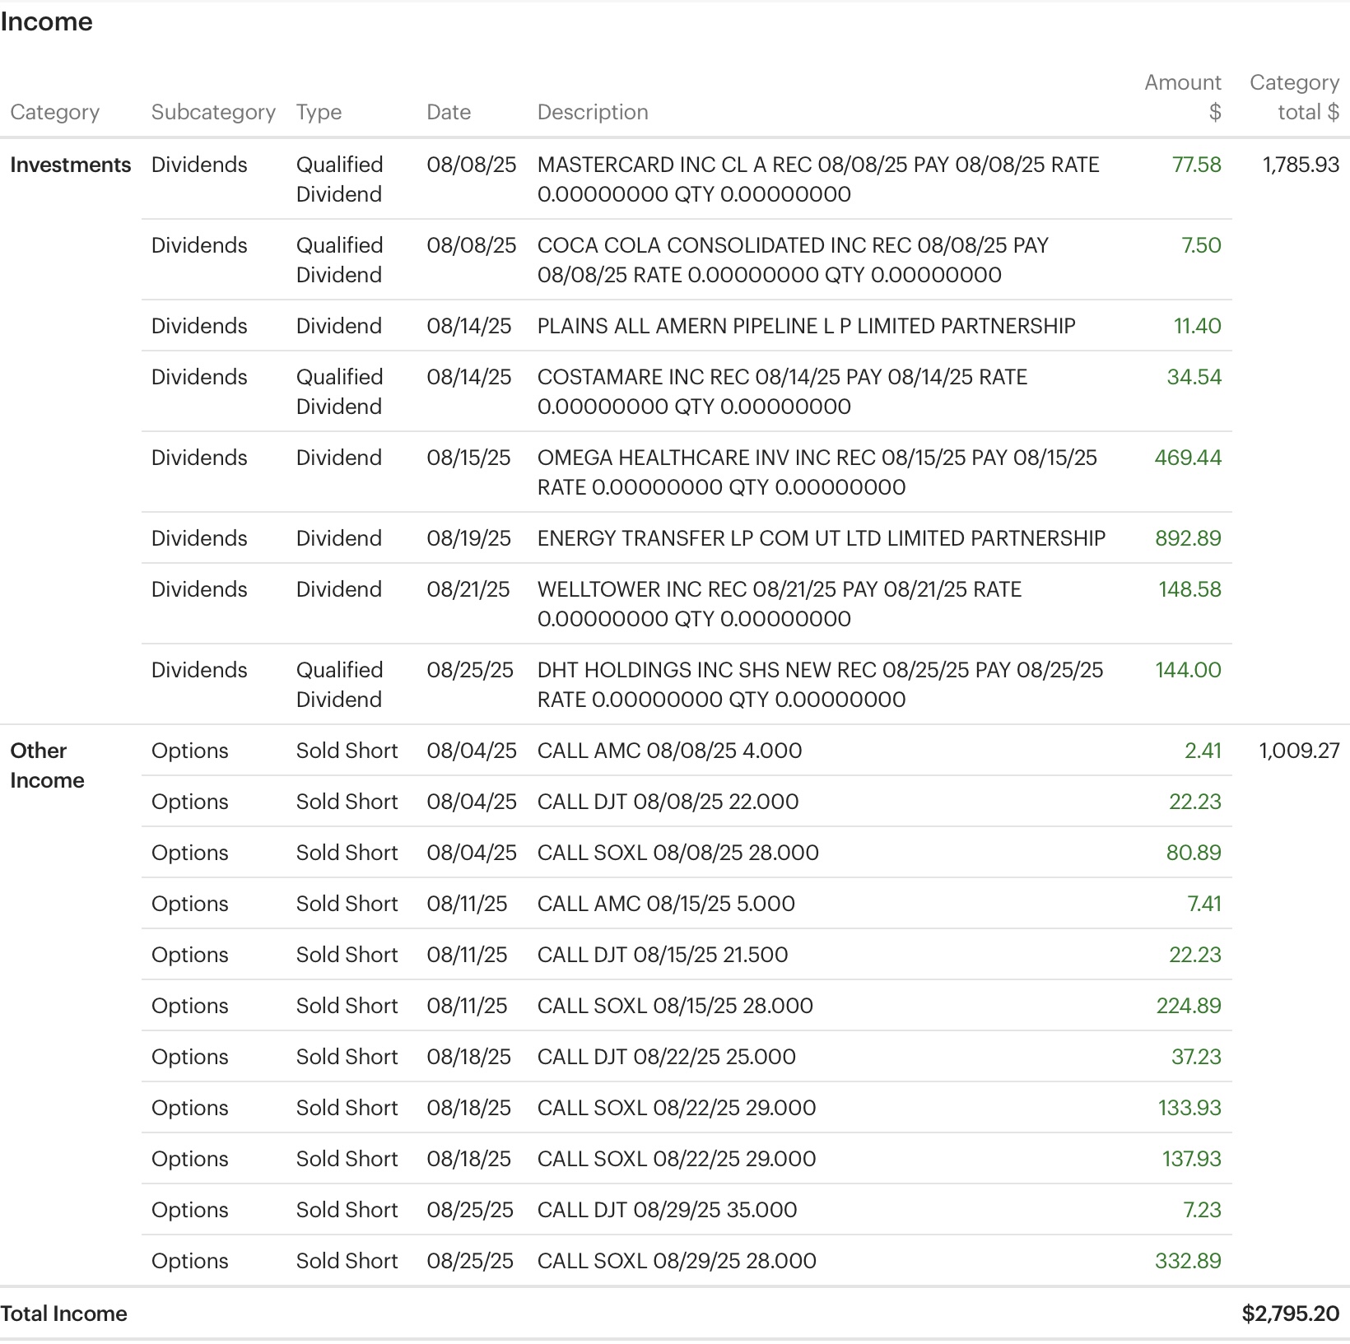1350x1344 pixels.
Task: Click the Amount $ column header
Action: [1183, 97]
